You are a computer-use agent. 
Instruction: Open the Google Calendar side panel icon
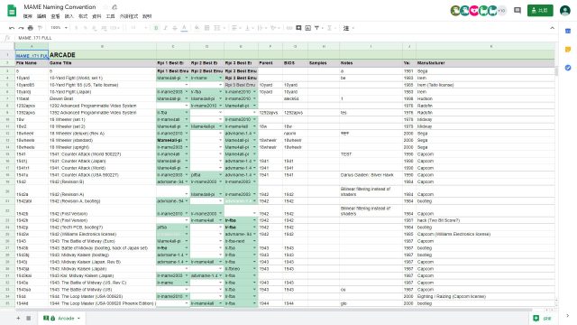pyautogui.click(x=568, y=32)
